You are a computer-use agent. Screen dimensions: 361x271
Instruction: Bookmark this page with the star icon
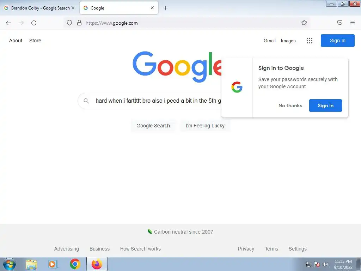[x=304, y=23]
